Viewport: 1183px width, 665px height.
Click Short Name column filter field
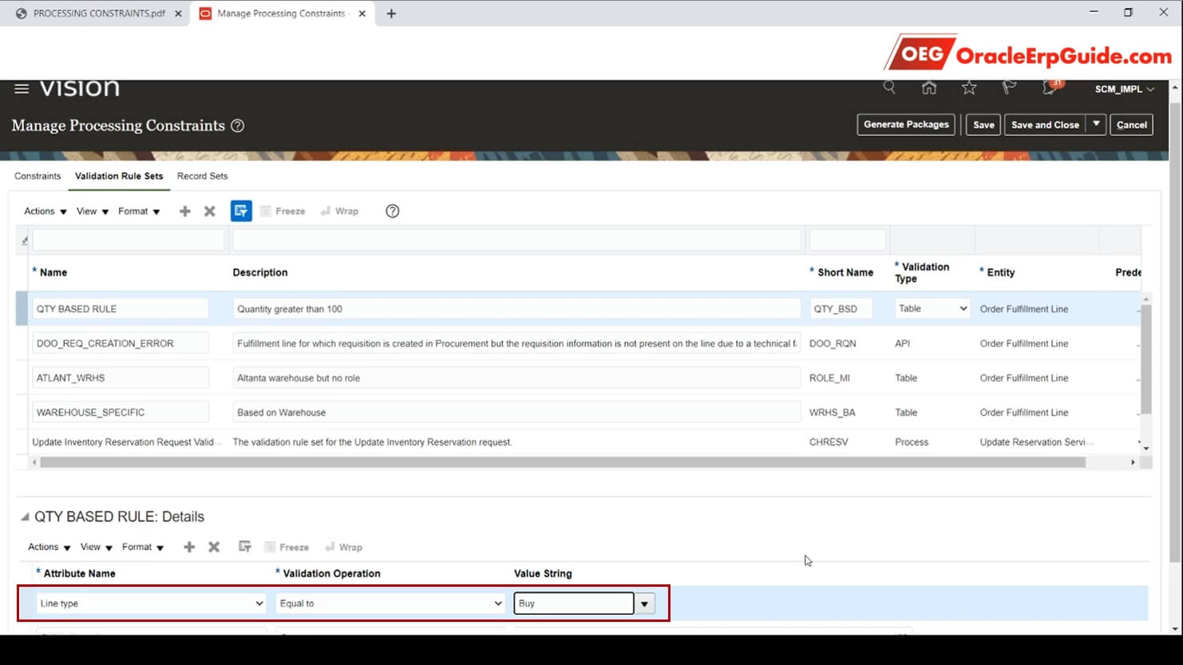(848, 239)
